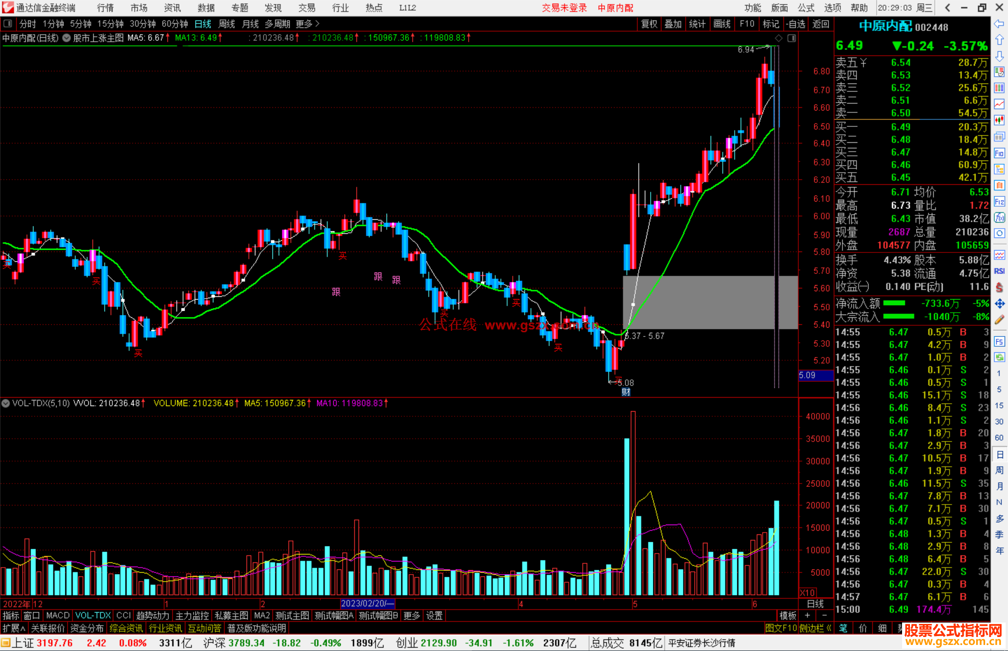Click the RSI indicator sidebar icon
Screen dimensions: 1008x651
(x=999, y=271)
